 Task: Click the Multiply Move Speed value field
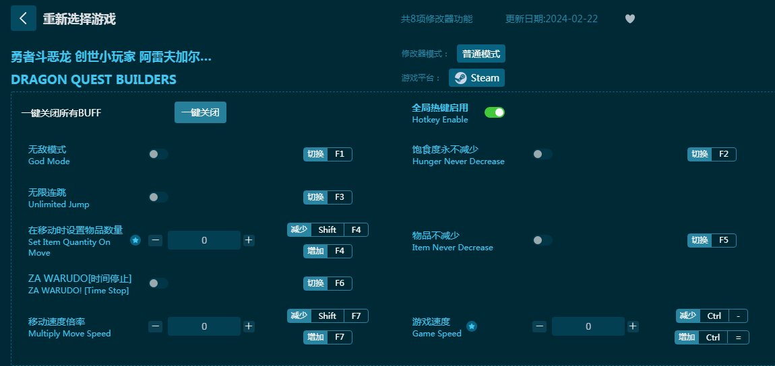(x=204, y=326)
